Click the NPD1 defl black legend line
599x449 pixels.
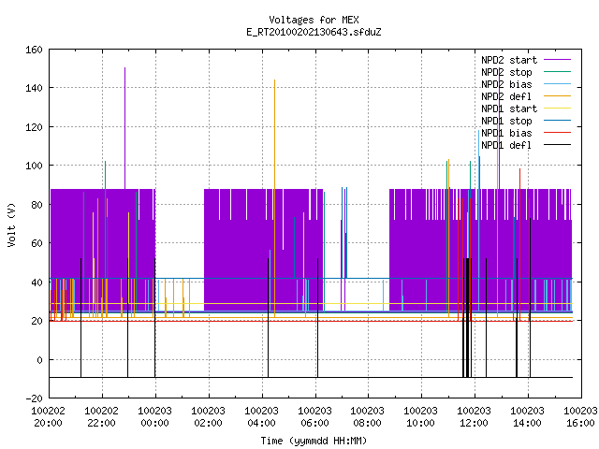click(557, 145)
